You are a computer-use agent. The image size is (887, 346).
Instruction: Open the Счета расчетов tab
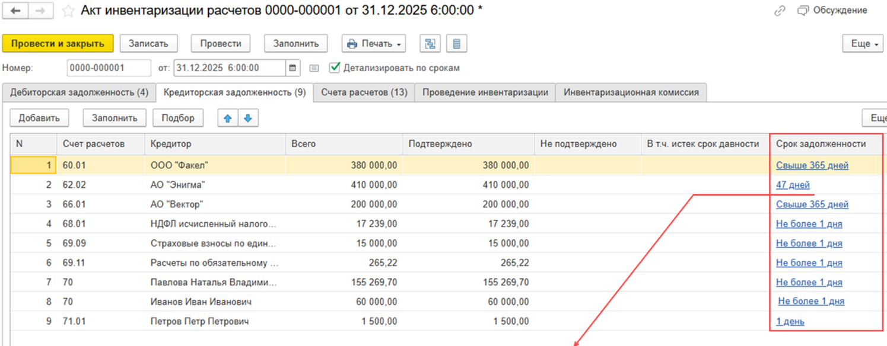point(364,92)
